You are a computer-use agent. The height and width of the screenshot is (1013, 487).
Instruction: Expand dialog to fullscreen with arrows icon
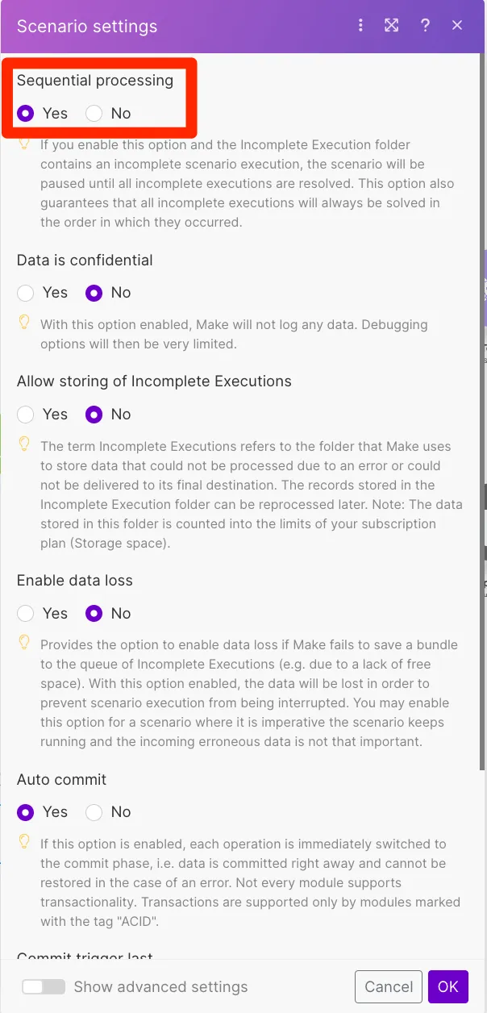tap(392, 25)
